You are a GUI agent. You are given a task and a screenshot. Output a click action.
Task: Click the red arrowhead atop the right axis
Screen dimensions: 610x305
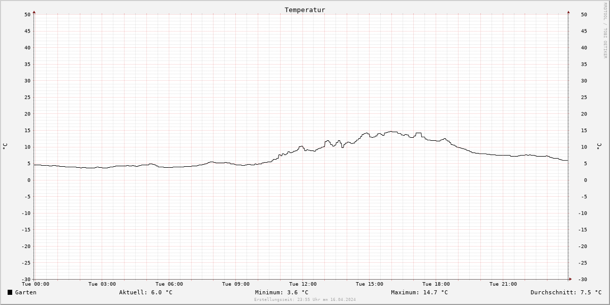568,12
